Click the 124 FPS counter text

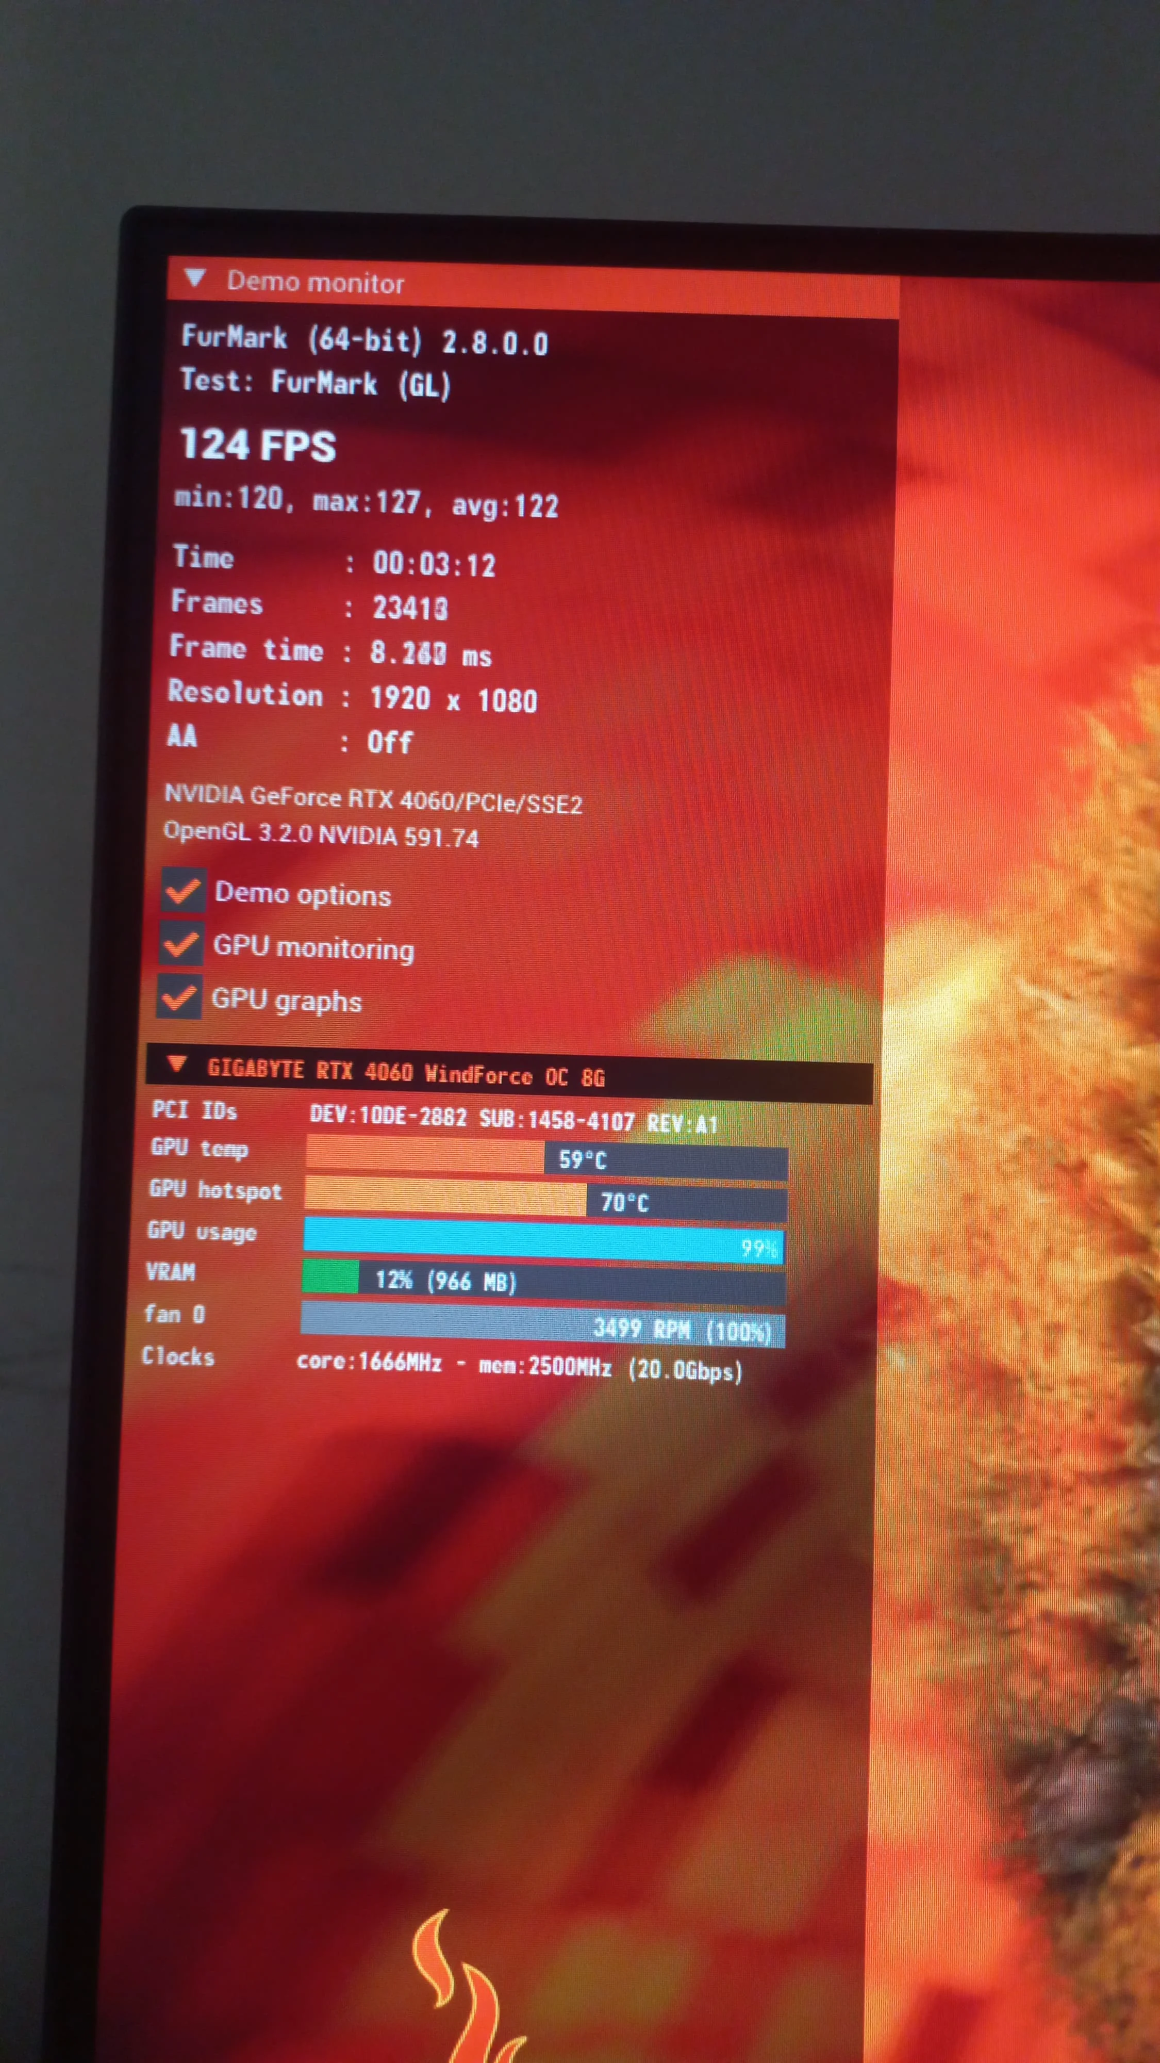coord(258,445)
